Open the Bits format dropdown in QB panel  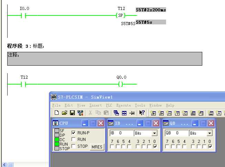click(x=209, y=133)
